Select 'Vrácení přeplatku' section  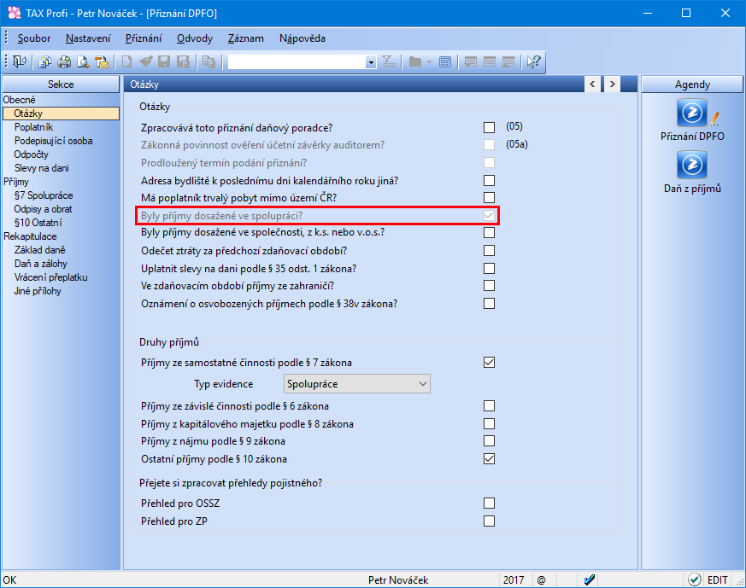[50, 277]
